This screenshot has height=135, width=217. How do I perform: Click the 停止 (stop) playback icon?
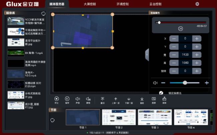pos(56,99)
